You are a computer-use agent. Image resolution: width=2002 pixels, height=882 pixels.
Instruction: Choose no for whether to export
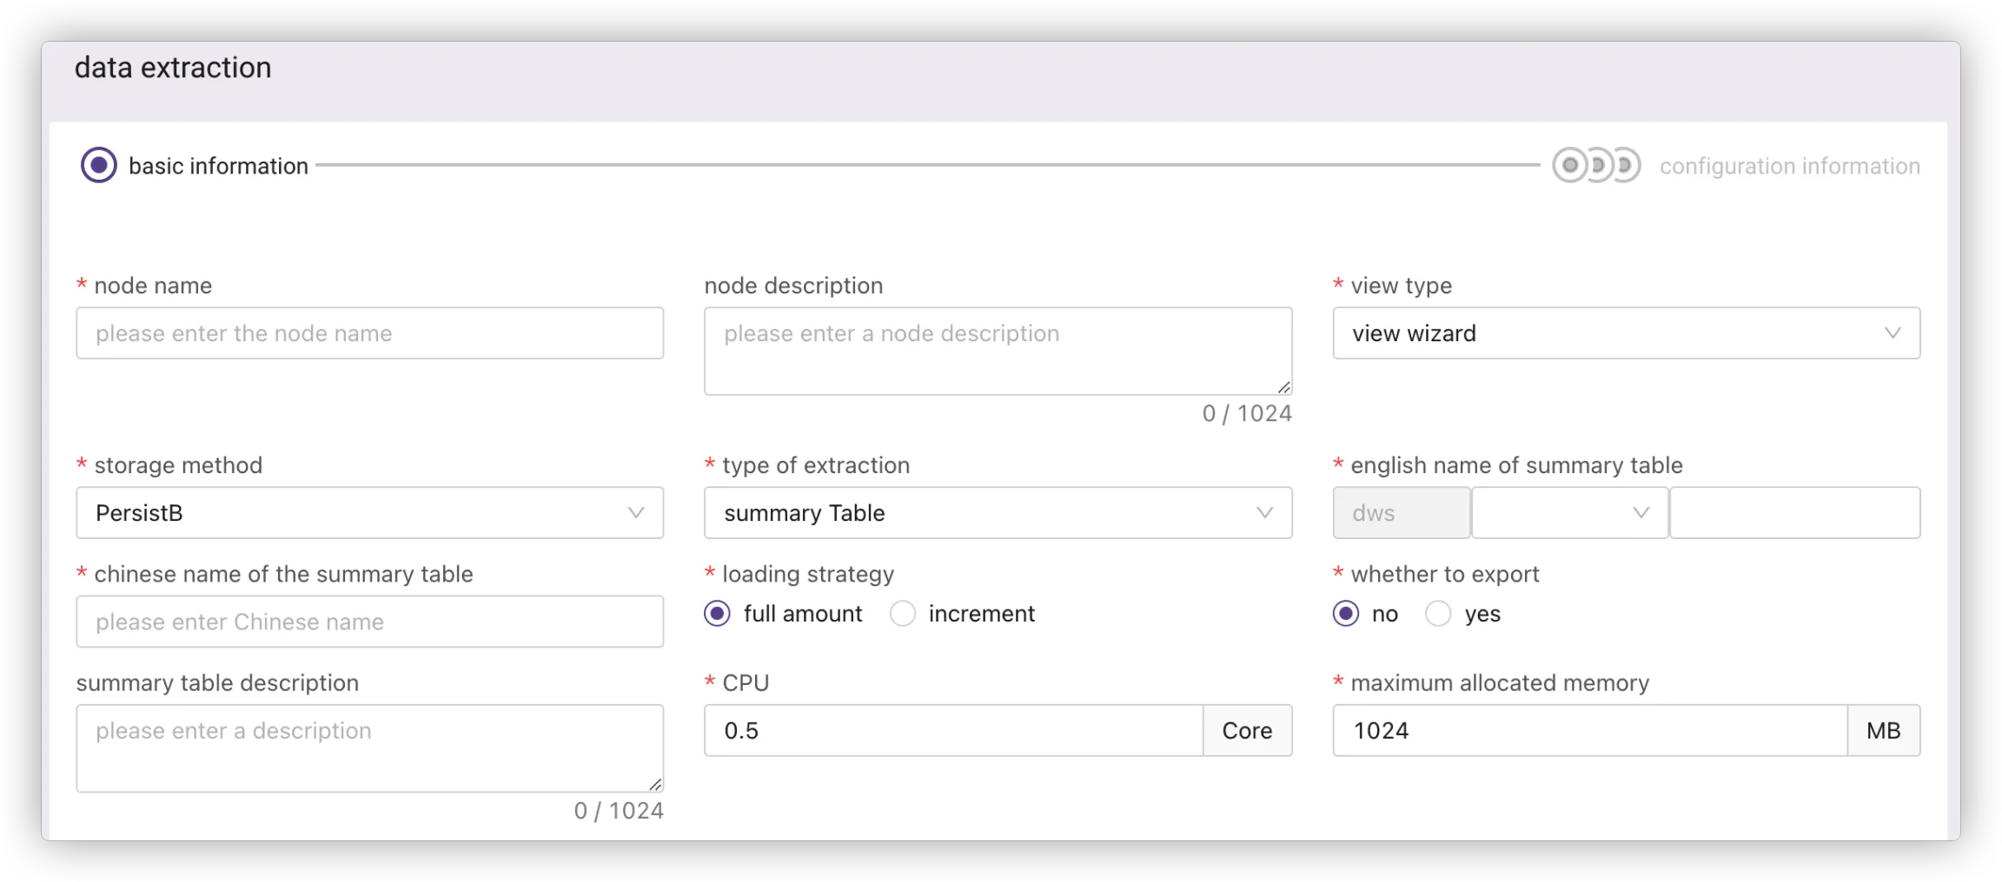click(x=1346, y=614)
